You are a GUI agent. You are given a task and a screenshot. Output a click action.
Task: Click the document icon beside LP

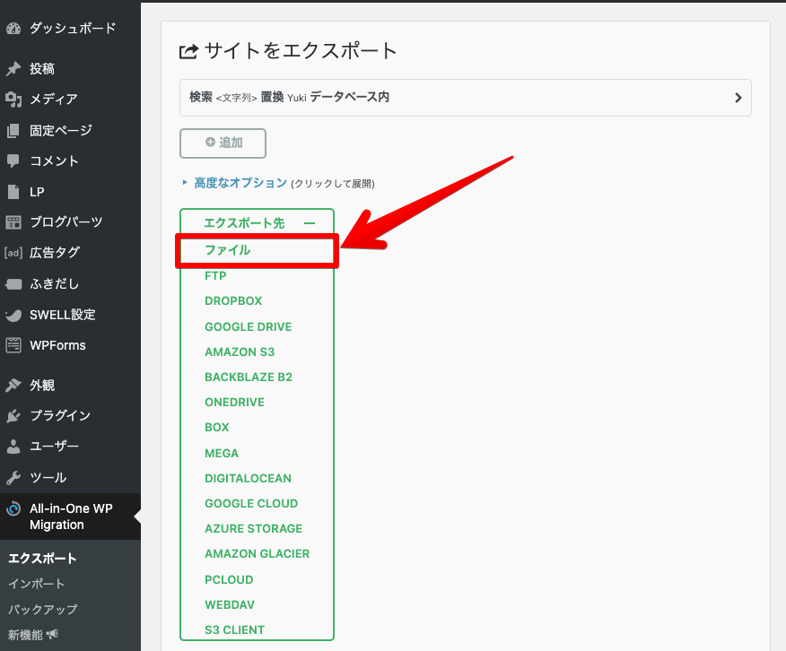point(13,192)
